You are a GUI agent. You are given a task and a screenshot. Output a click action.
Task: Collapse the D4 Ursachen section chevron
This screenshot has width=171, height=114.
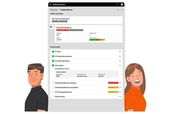(120, 65)
